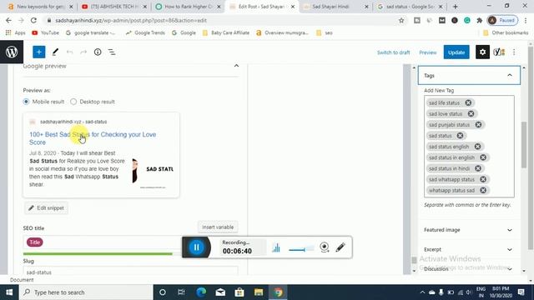The height and width of the screenshot is (300, 534).
Task: Select Desktop result preview
Action: click(73, 102)
